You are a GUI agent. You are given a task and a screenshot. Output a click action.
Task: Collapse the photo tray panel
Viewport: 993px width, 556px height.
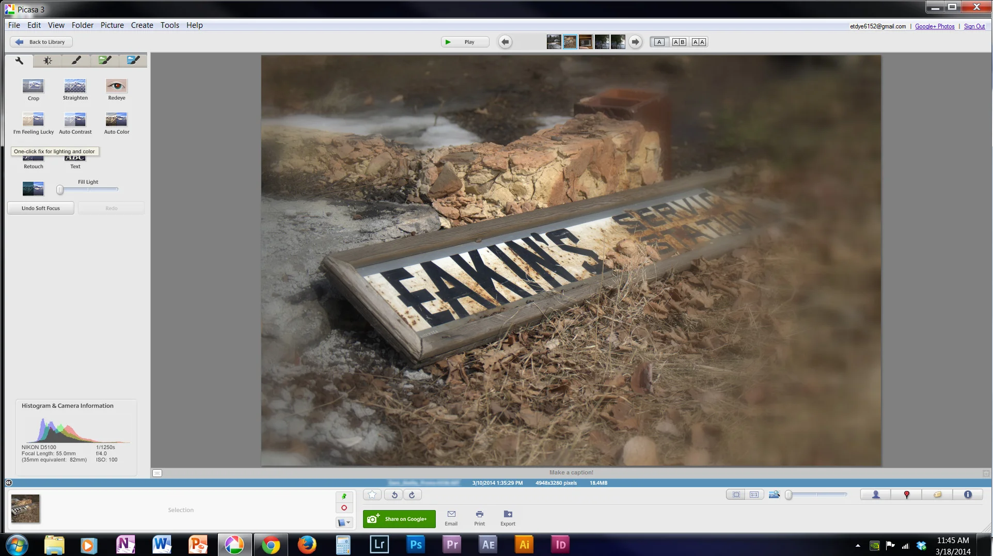pos(9,483)
